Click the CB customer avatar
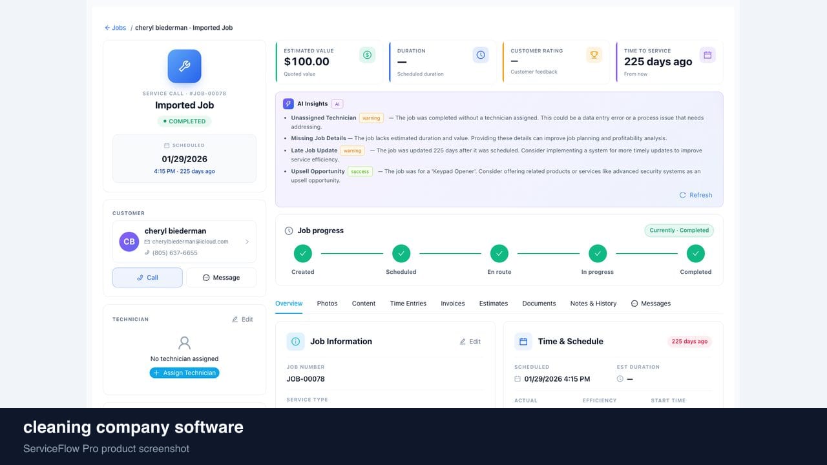This screenshot has height=465, width=827. point(129,242)
